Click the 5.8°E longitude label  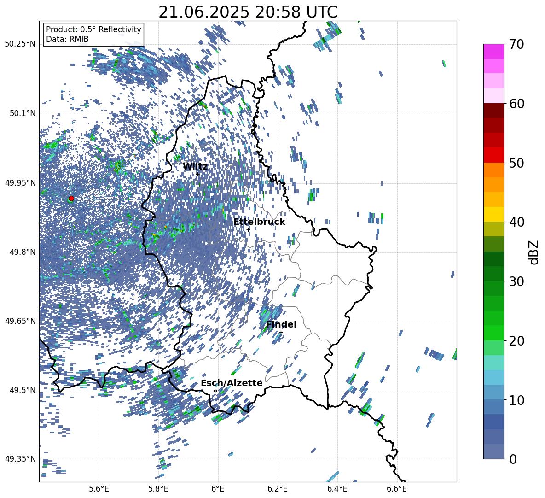pos(158,489)
